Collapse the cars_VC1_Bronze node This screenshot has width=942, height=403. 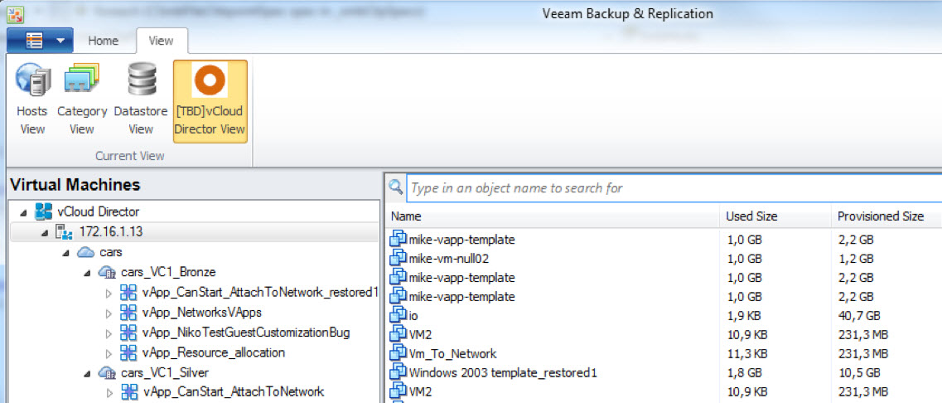coord(87,273)
